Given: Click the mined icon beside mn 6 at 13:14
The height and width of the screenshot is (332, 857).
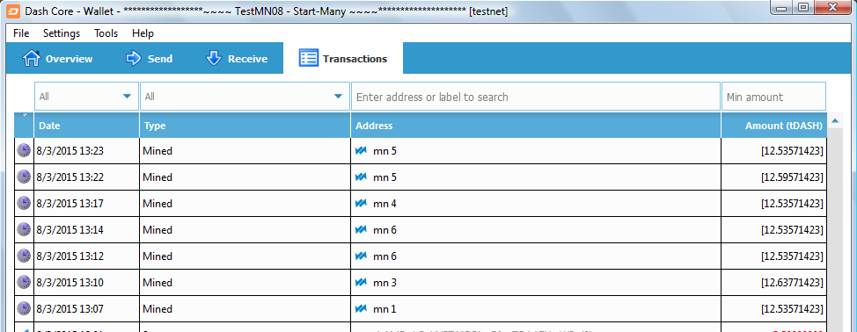Looking at the screenshot, I should (x=361, y=229).
